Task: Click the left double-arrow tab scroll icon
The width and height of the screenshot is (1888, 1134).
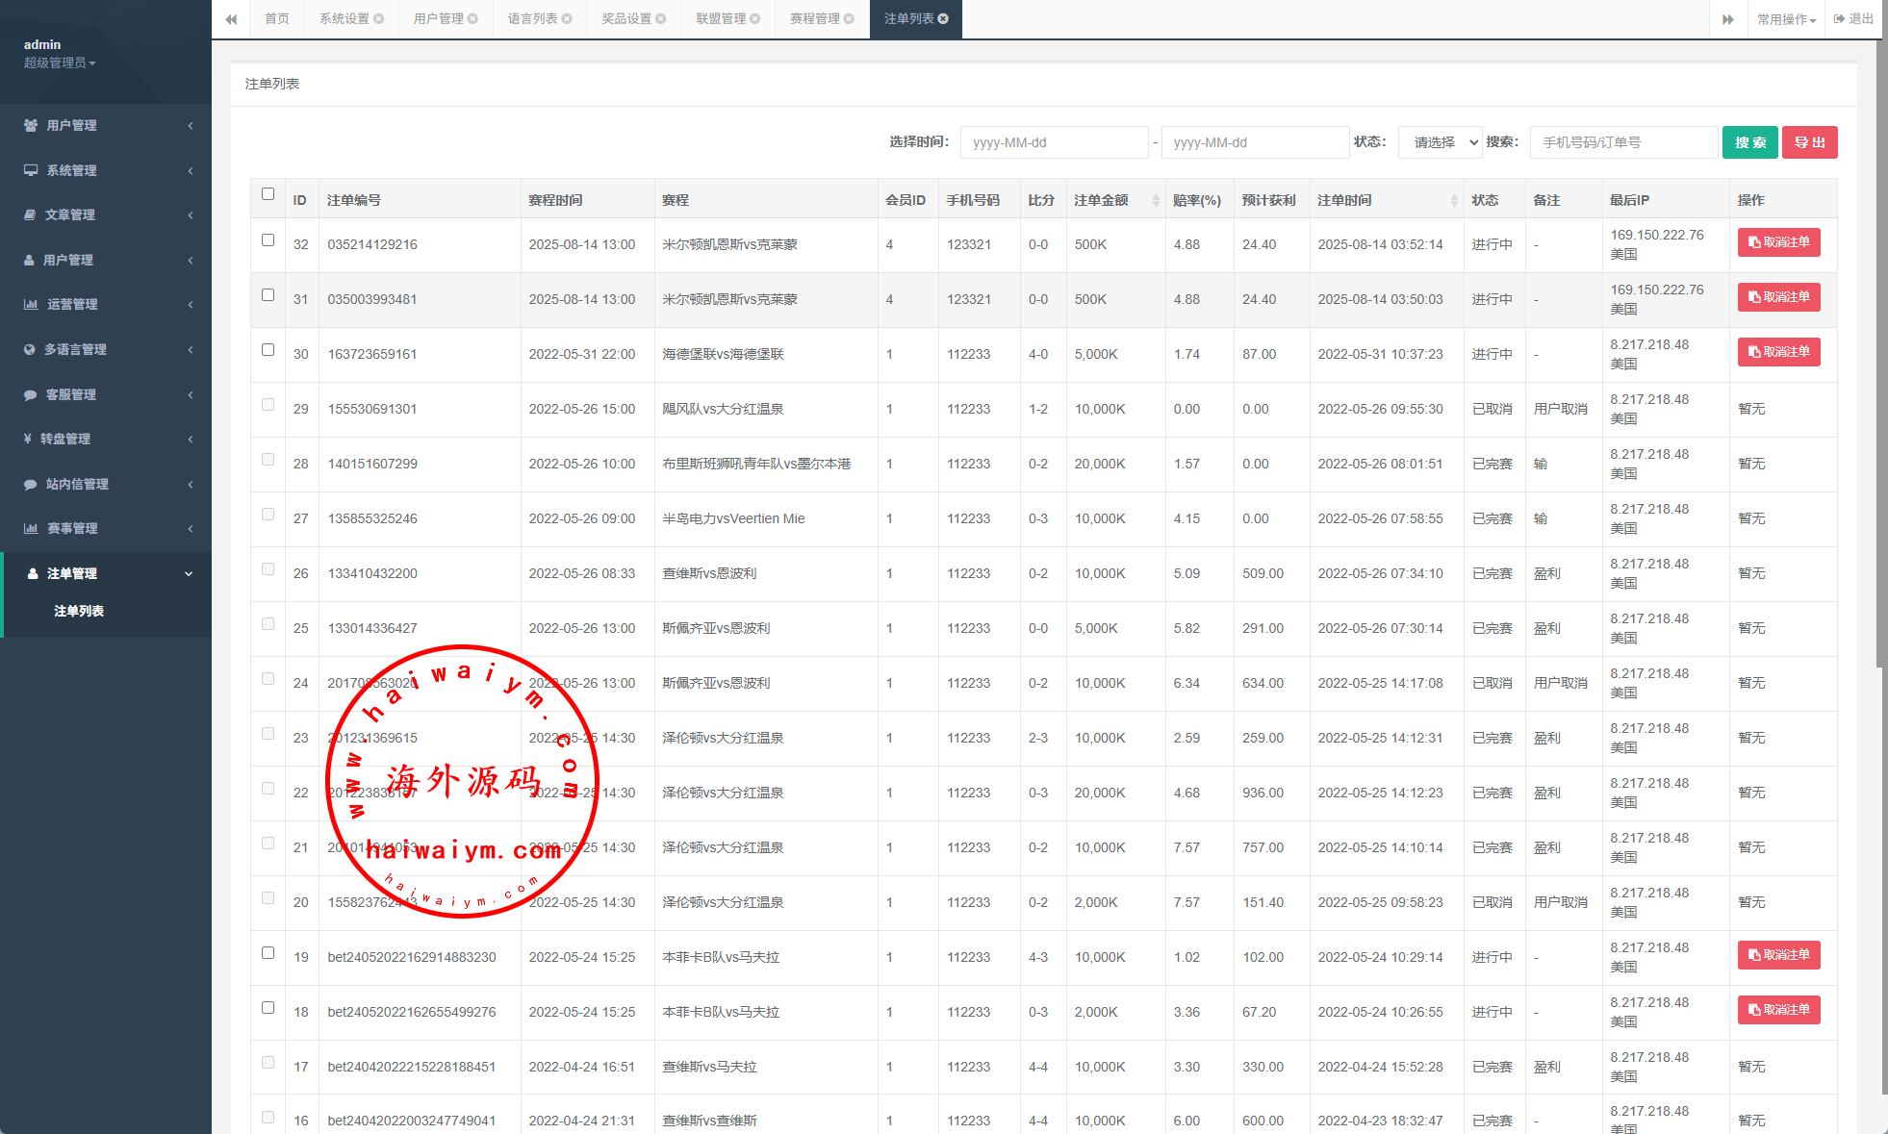Action: [231, 19]
